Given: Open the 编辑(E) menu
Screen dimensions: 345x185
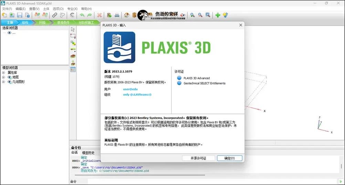Looking at the screenshot, I should coord(20,9).
